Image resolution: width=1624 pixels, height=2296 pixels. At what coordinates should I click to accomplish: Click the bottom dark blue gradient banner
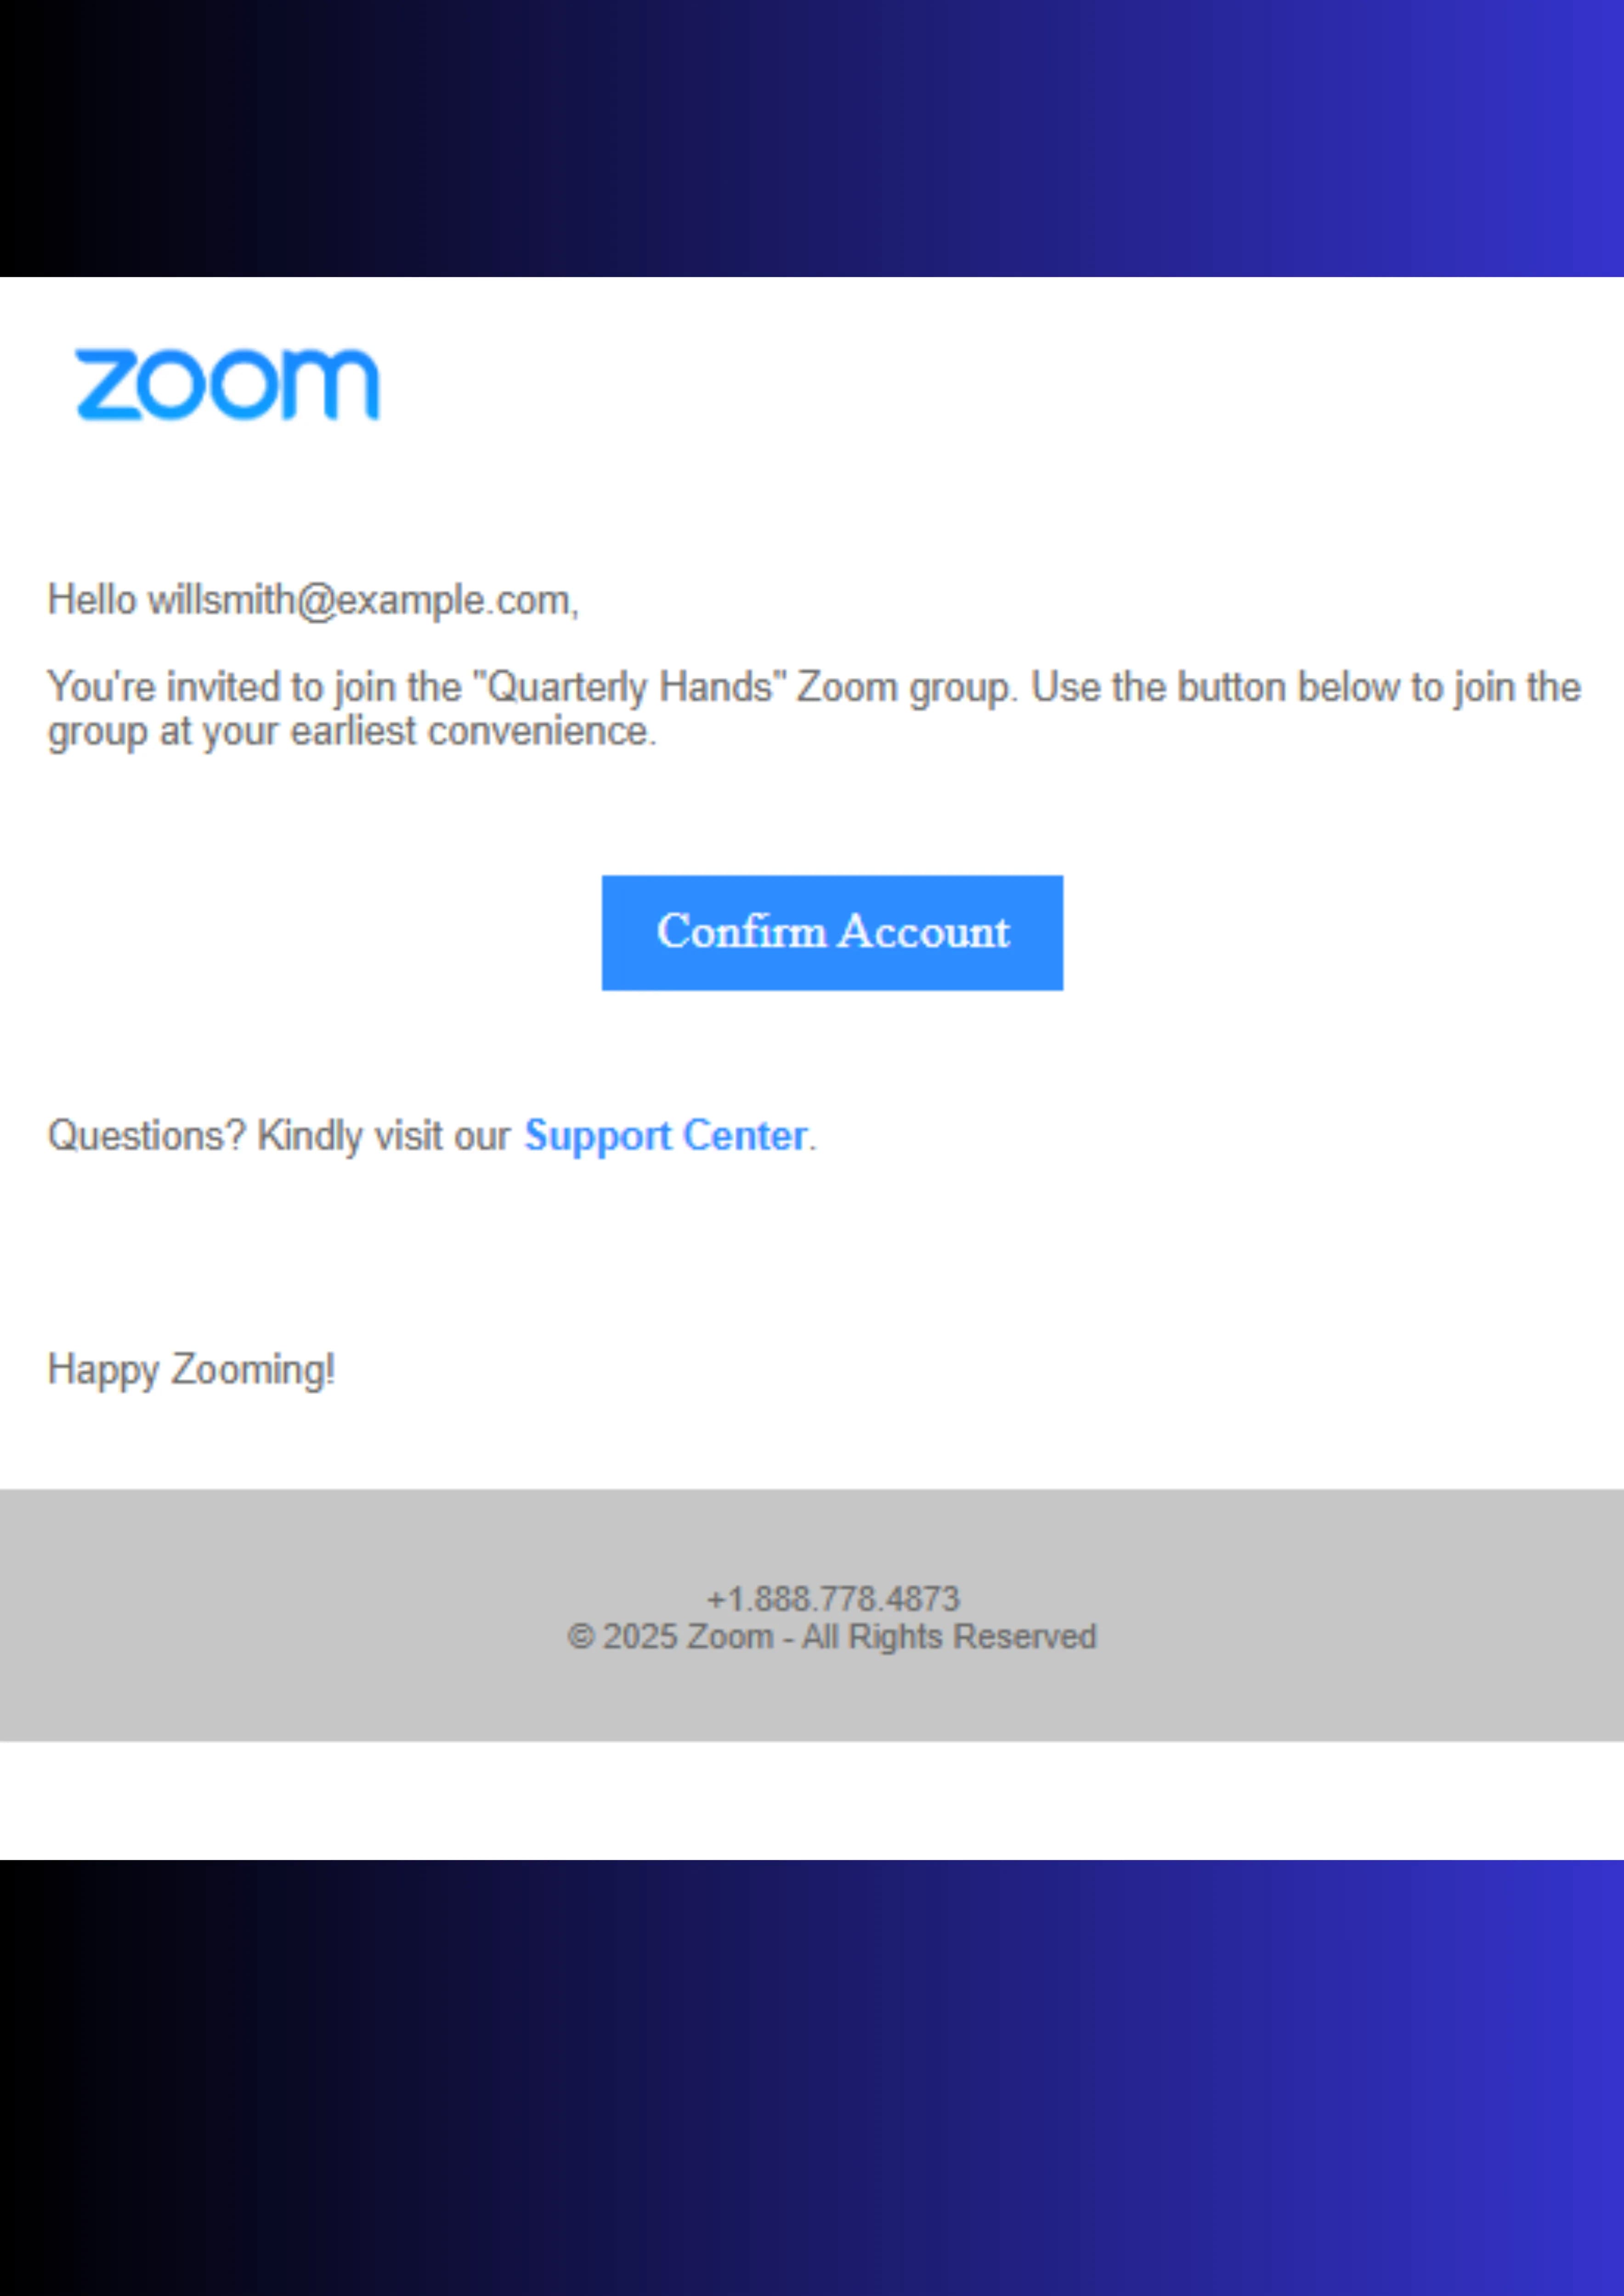pyautogui.click(x=811, y=2078)
